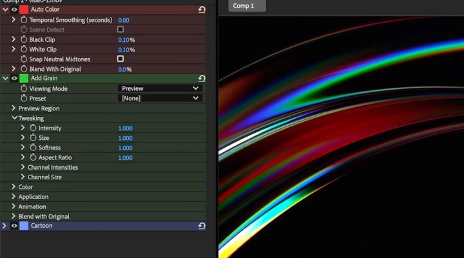
Task: Toggle stopwatch for Scene Detect
Action: tap(24, 30)
